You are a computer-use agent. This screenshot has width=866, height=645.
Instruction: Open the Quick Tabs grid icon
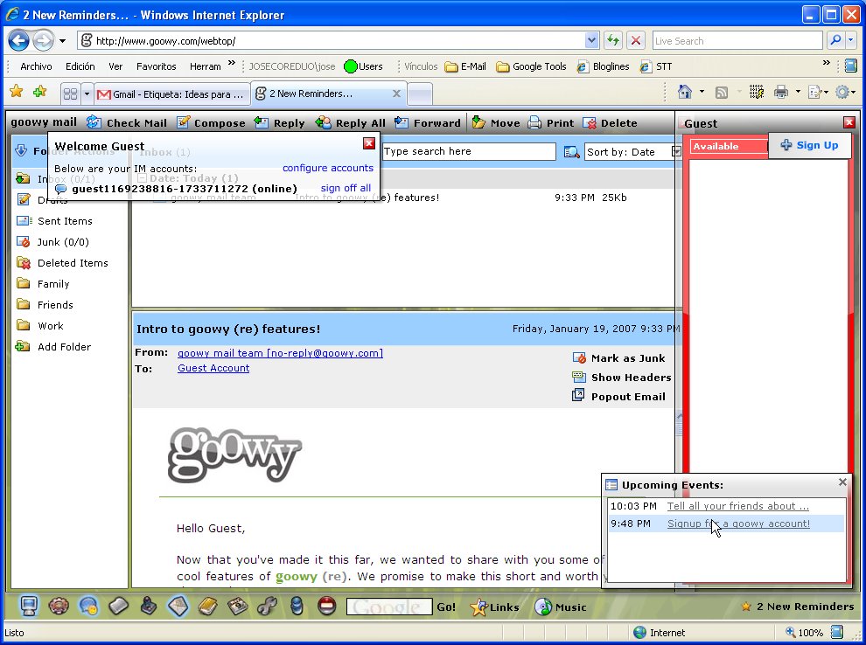click(70, 94)
